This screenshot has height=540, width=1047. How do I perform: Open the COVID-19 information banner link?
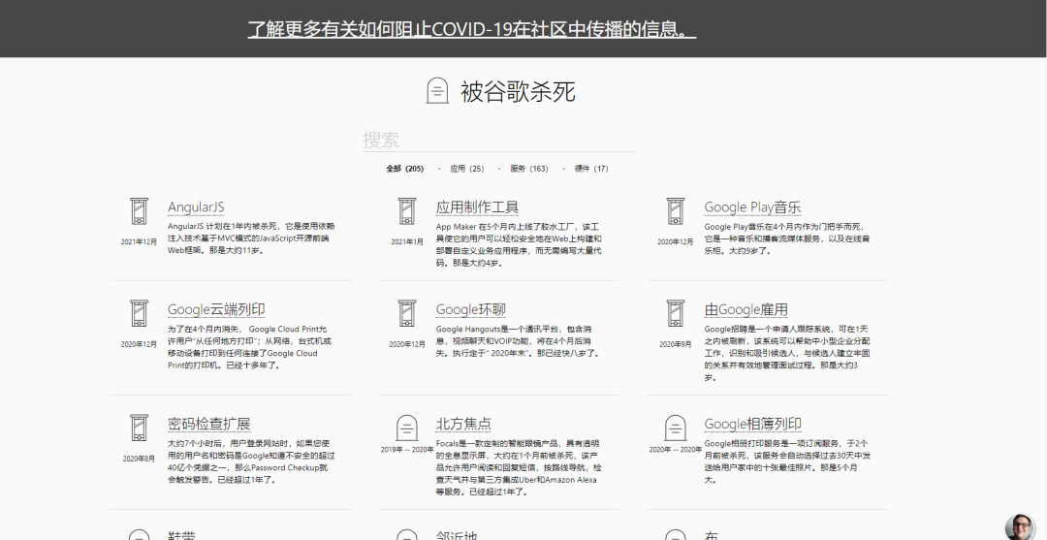click(472, 29)
